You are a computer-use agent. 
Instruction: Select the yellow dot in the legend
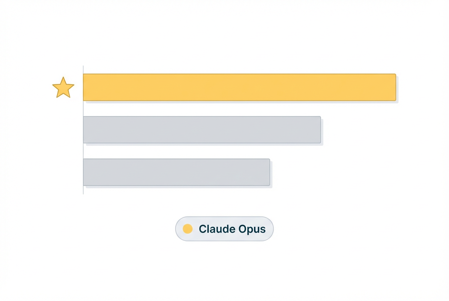[x=188, y=229]
